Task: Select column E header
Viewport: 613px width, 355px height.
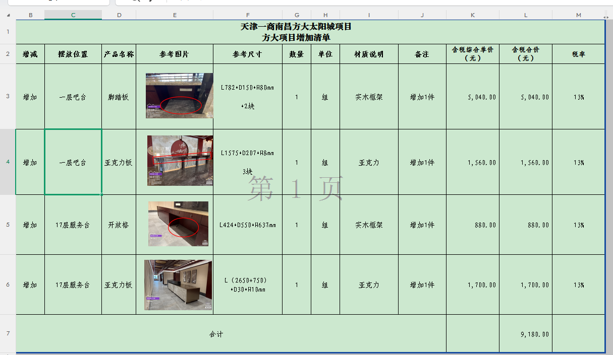Action: point(175,15)
